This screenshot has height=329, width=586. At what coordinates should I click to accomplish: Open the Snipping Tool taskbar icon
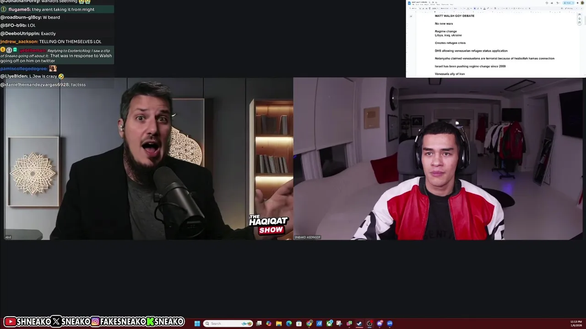pyautogui.click(x=339, y=324)
